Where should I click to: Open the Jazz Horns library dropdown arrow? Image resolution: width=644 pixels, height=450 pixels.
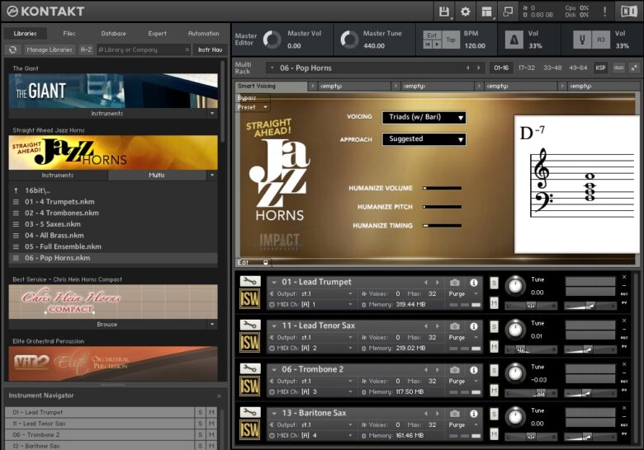coord(212,175)
